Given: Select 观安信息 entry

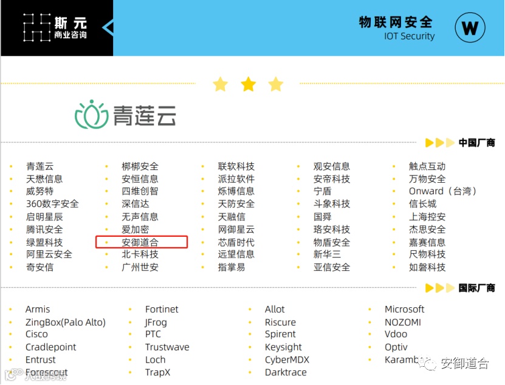Looking at the screenshot, I should pyautogui.click(x=332, y=166).
